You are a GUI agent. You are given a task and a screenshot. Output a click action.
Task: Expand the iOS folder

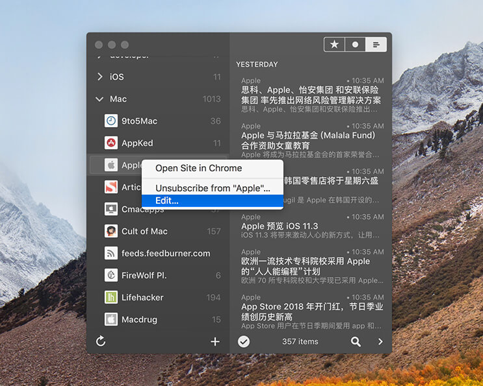click(100, 77)
